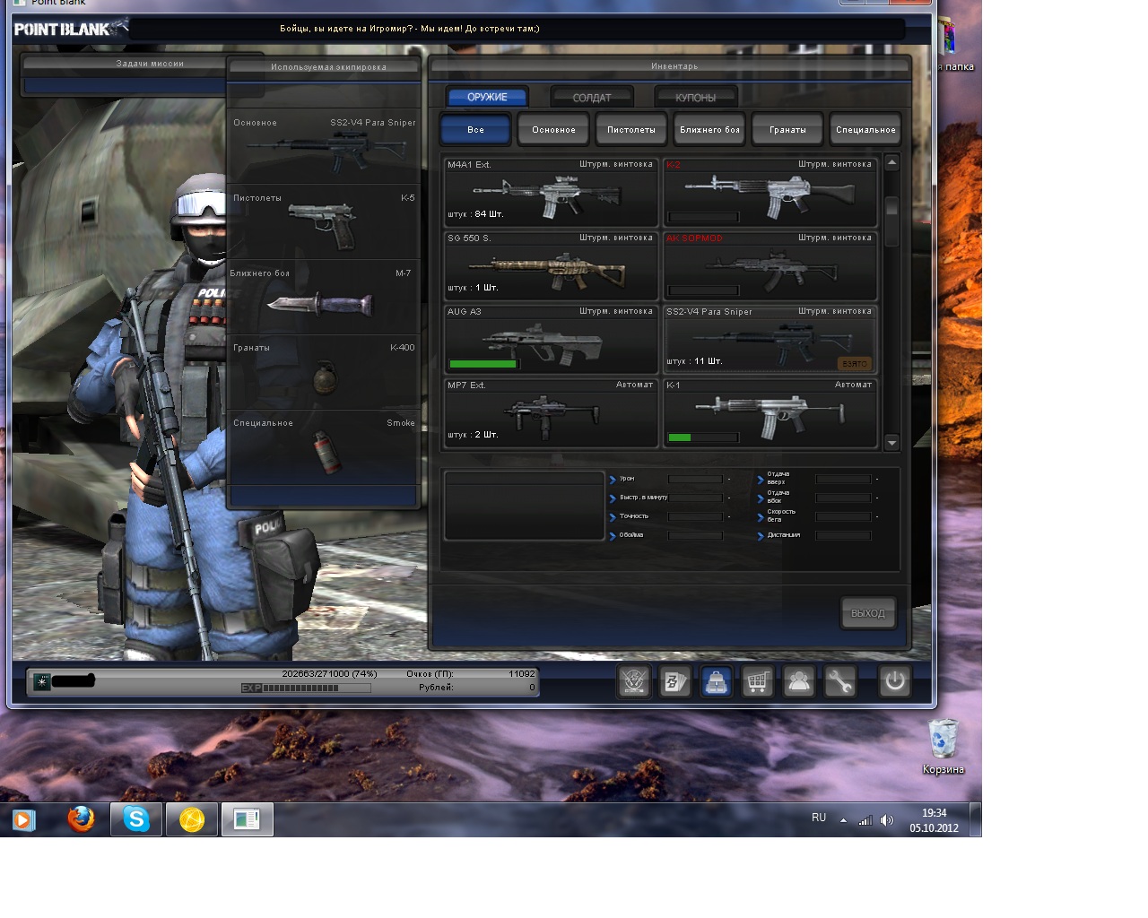Click the Скорость бега stat arrow
Image resolution: width=1148 pixels, height=918 pixels.
click(x=761, y=517)
